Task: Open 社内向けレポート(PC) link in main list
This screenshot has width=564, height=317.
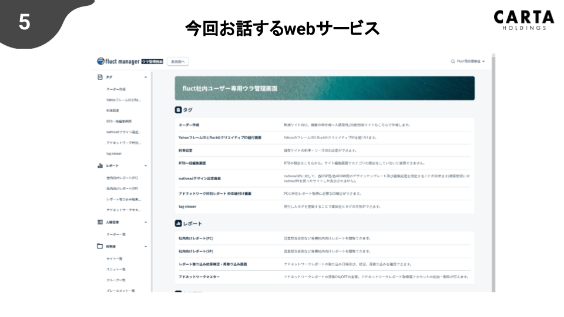Action: click(x=196, y=239)
